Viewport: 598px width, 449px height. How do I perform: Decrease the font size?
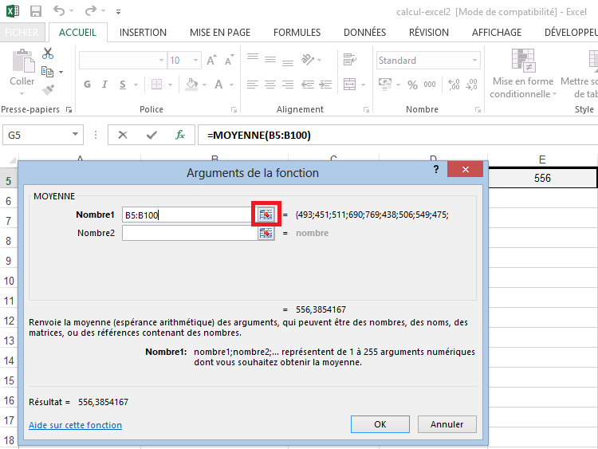pyautogui.click(x=229, y=61)
